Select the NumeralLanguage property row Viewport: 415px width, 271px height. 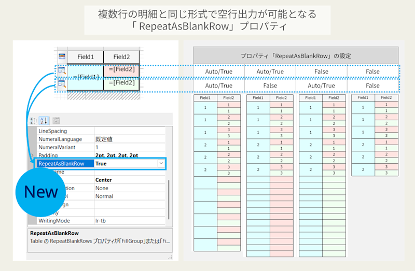(x=101, y=139)
